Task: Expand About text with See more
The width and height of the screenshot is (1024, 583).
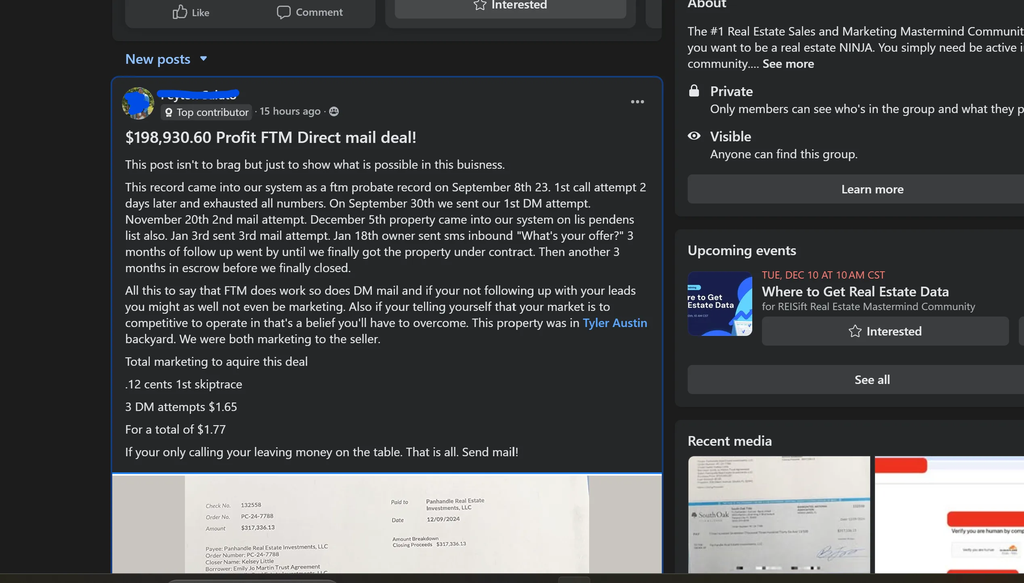Action: pos(788,64)
